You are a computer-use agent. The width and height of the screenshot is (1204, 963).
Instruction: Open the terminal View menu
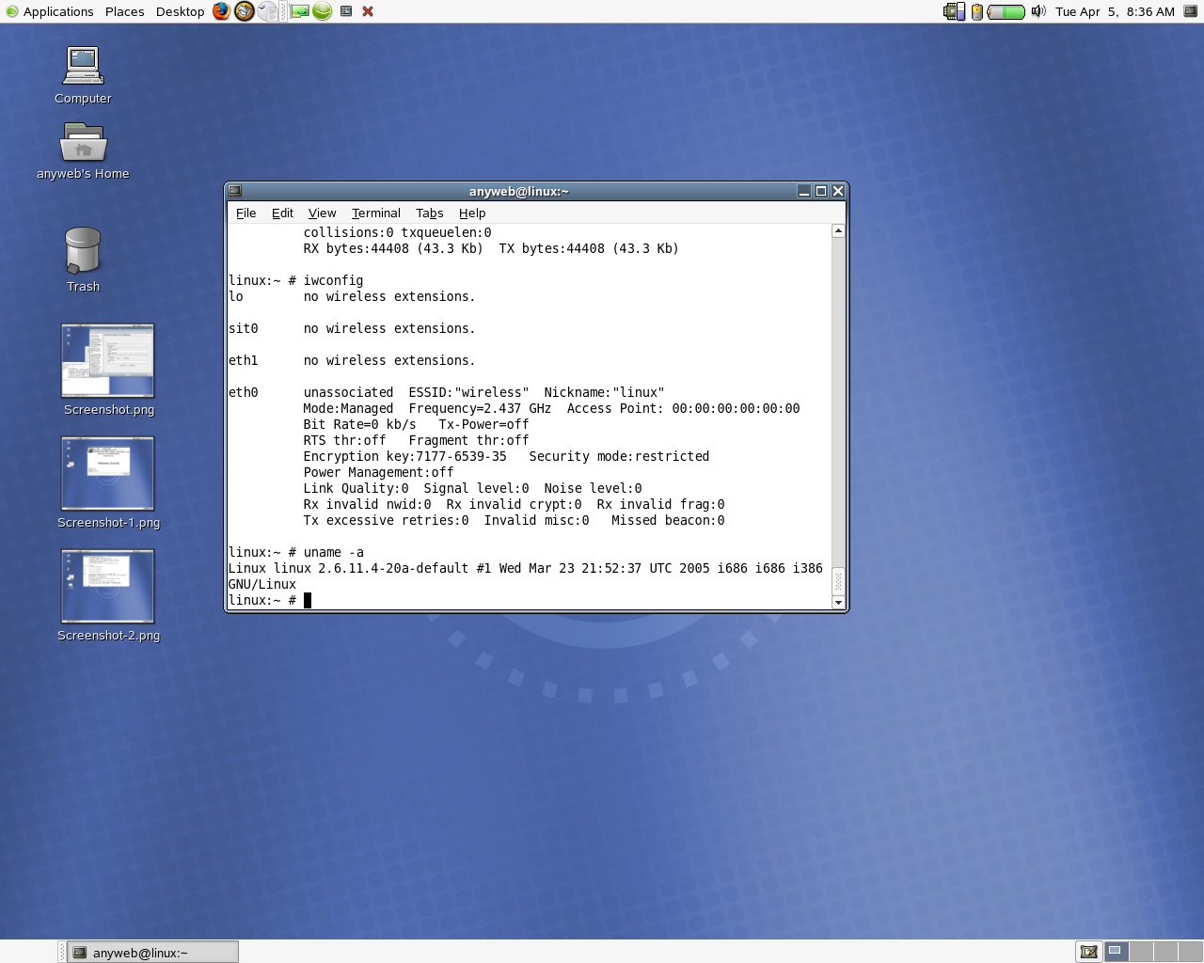322,213
